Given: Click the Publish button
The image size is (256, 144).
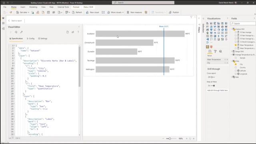Looking at the screenshot, I should pyautogui.click(x=174, y=12).
